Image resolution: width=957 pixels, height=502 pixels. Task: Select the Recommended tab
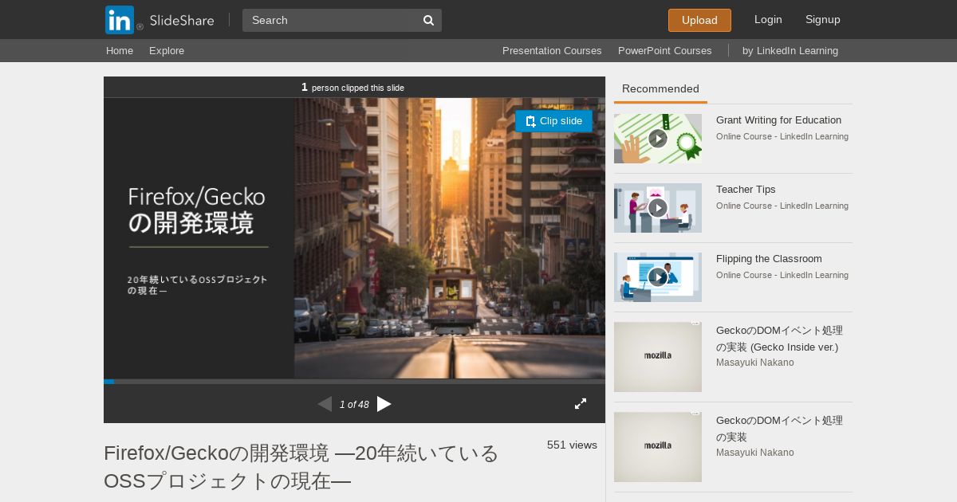click(x=660, y=89)
